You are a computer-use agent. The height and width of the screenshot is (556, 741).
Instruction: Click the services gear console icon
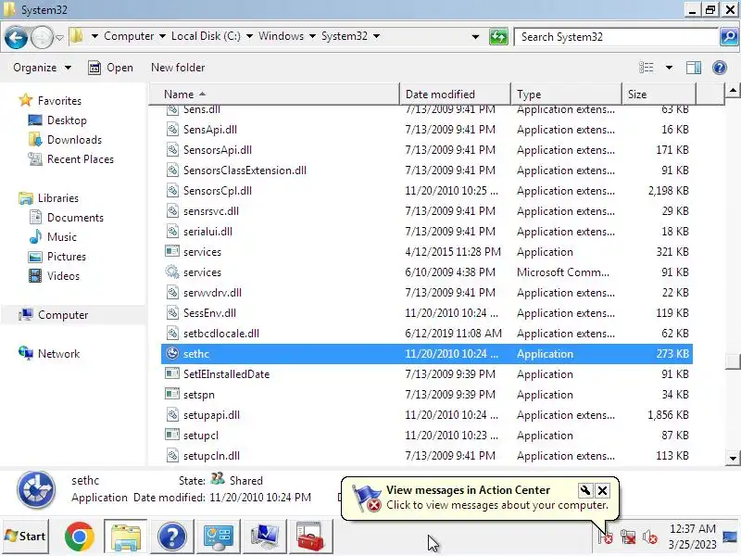[x=172, y=272]
